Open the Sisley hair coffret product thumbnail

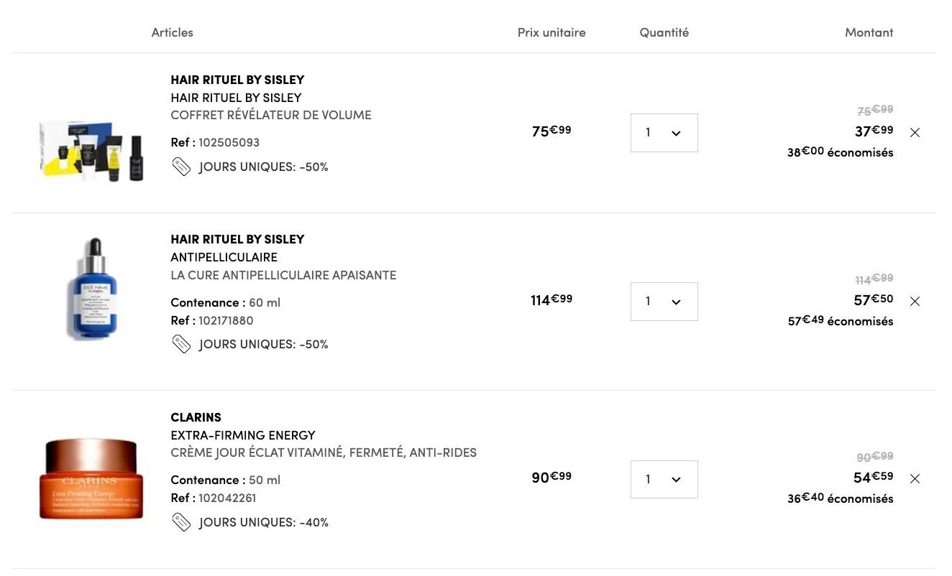[x=91, y=150]
